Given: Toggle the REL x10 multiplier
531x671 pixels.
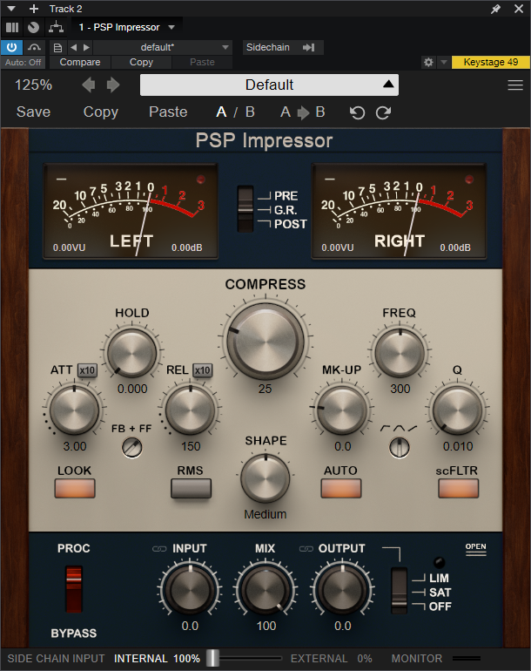Looking at the screenshot, I should click(202, 370).
